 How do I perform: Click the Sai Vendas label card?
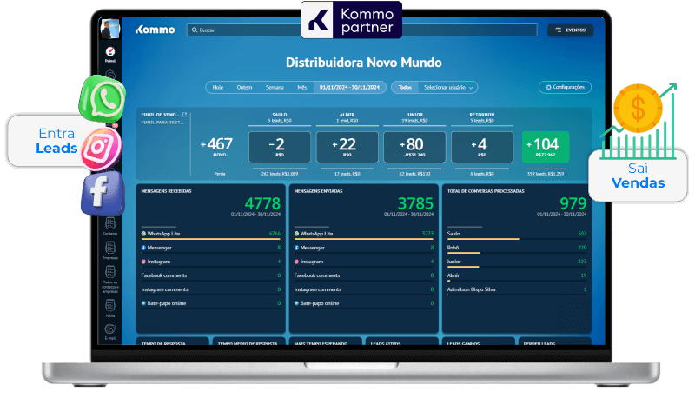coord(638,176)
